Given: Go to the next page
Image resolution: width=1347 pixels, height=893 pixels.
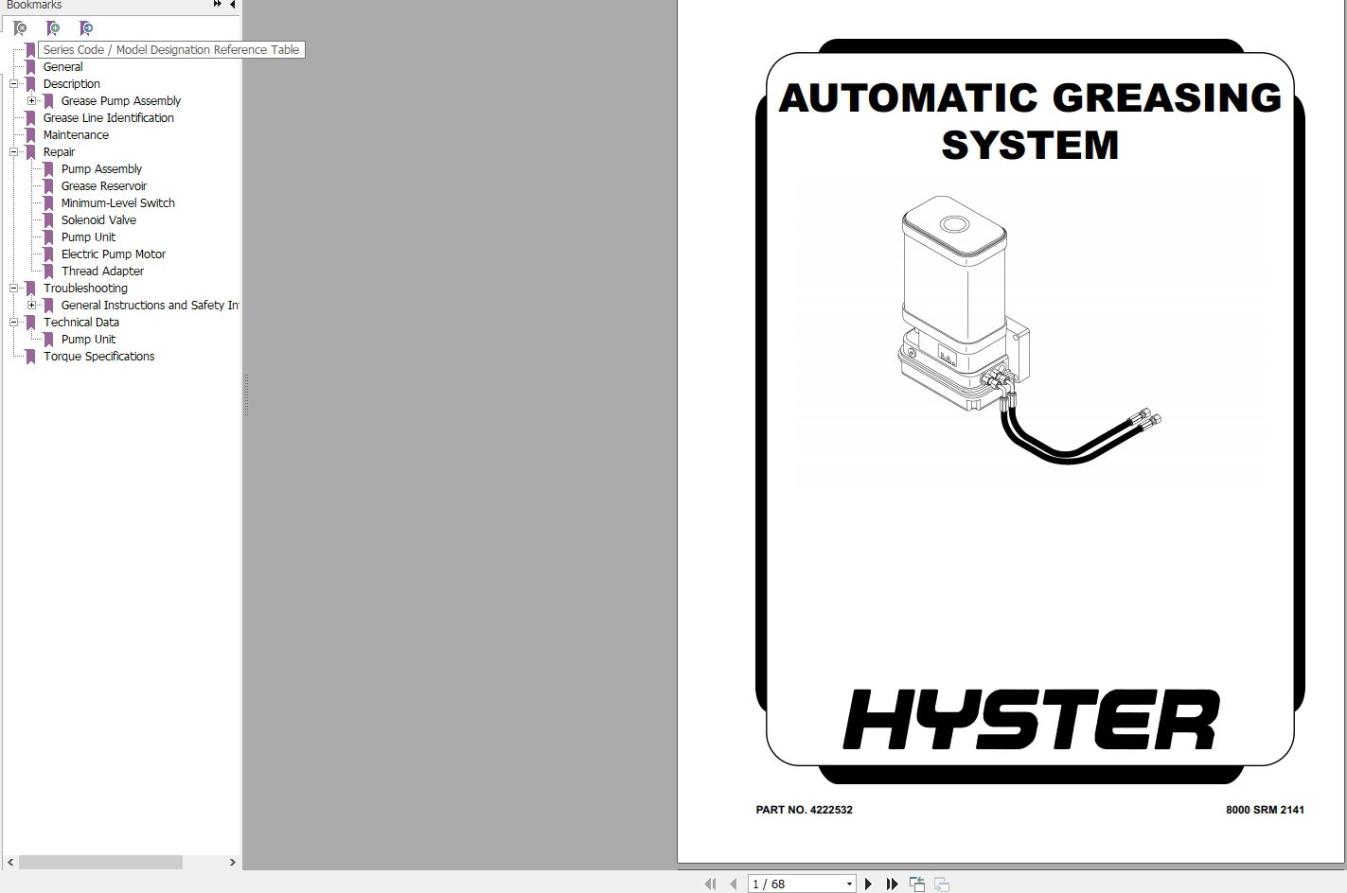Looking at the screenshot, I should pos(868,884).
